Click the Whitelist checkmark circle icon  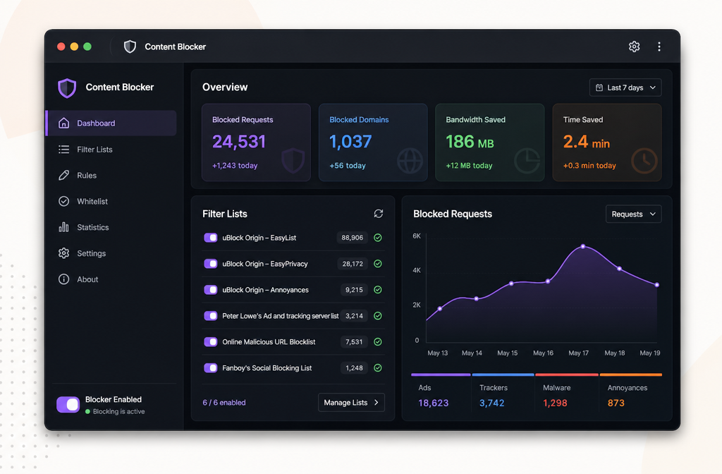(64, 201)
